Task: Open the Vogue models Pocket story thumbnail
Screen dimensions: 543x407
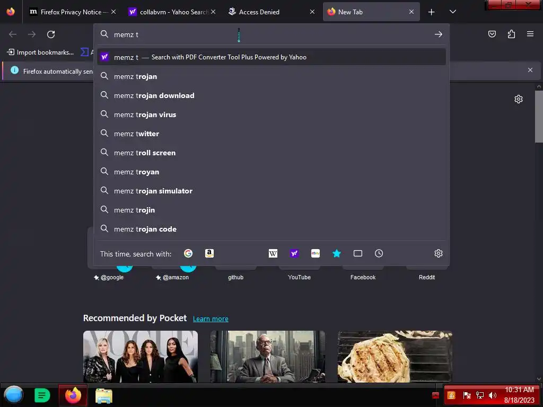Action: point(140,357)
